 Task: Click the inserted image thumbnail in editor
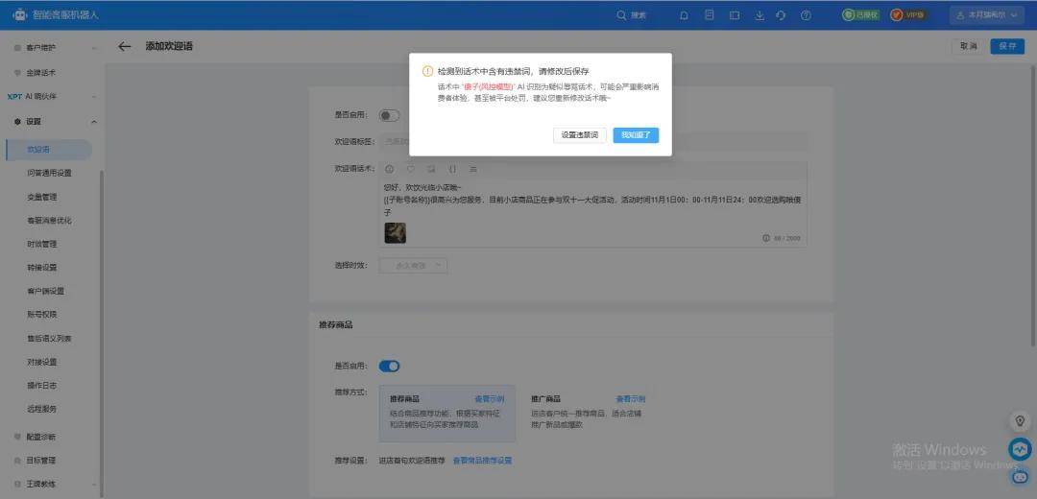point(396,232)
